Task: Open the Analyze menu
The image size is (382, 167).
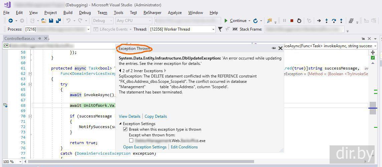Action: (x=175, y=13)
